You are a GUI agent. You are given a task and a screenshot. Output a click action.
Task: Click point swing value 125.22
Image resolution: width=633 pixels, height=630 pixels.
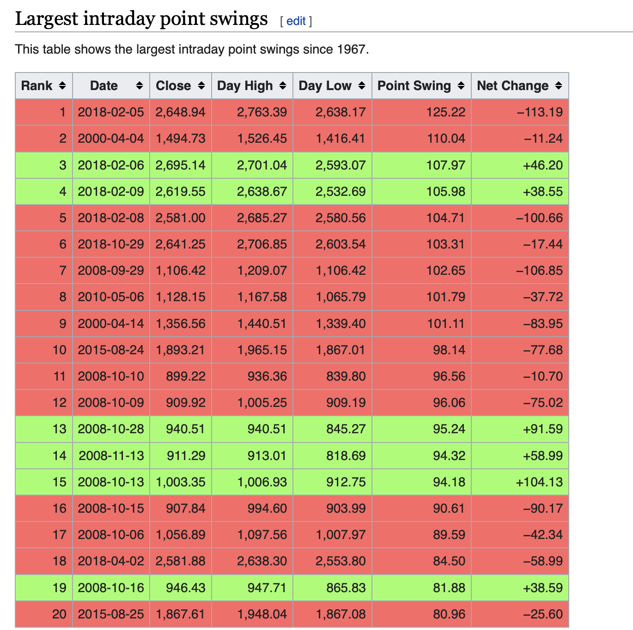(x=445, y=112)
